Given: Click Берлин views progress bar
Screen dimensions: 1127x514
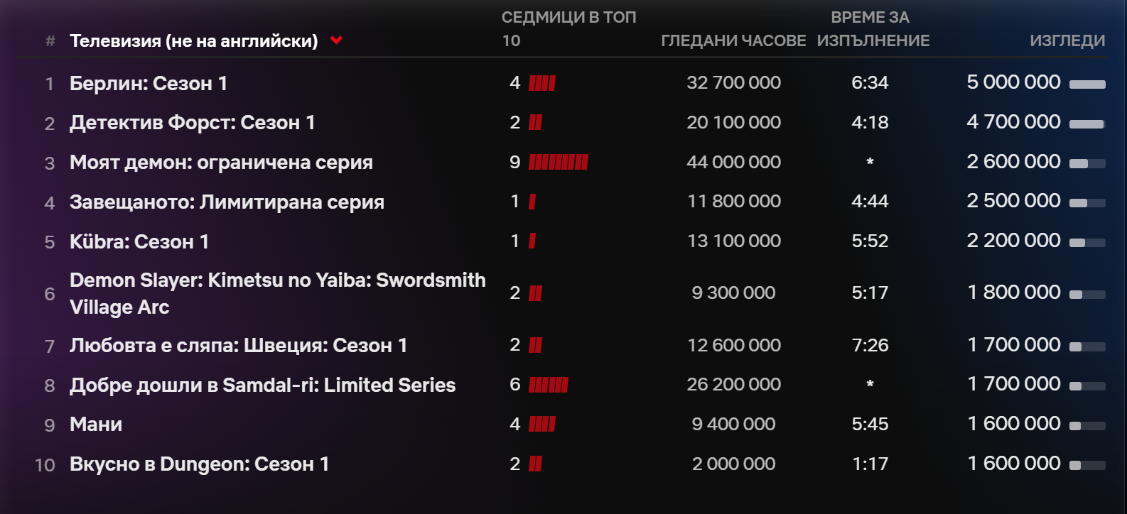Looking at the screenshot, I should point(1087,84).
